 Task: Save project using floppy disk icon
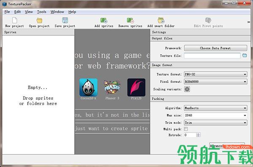click(x=65, y=20)
